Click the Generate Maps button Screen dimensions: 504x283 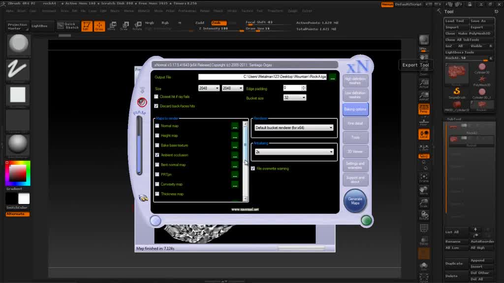click(x=355, y=201)
